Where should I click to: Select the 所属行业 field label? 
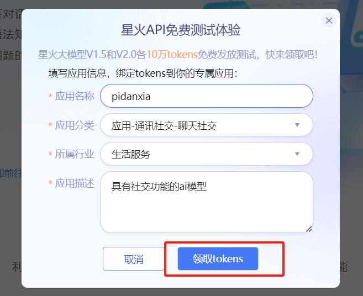pyautogui.click(x=75, y=154)
